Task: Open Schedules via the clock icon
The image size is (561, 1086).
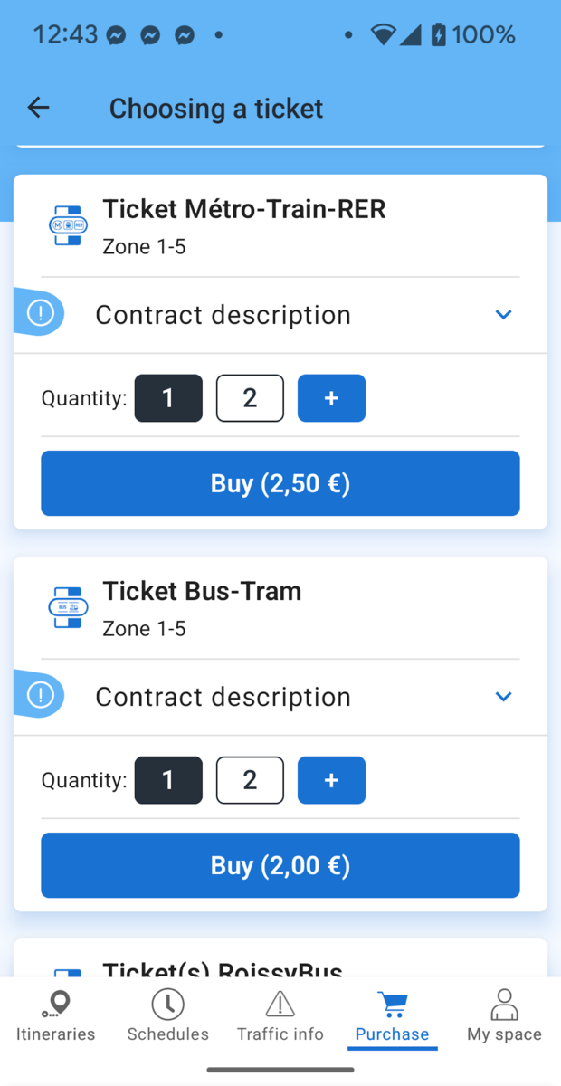Action: click(x=167, y=1005)
